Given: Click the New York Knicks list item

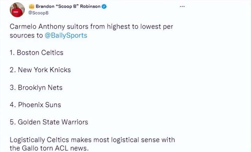Looking at the screenshot, I should 40,70.
